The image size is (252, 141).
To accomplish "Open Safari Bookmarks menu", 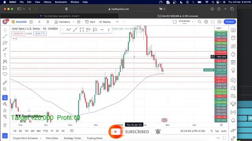I will 61,2.
